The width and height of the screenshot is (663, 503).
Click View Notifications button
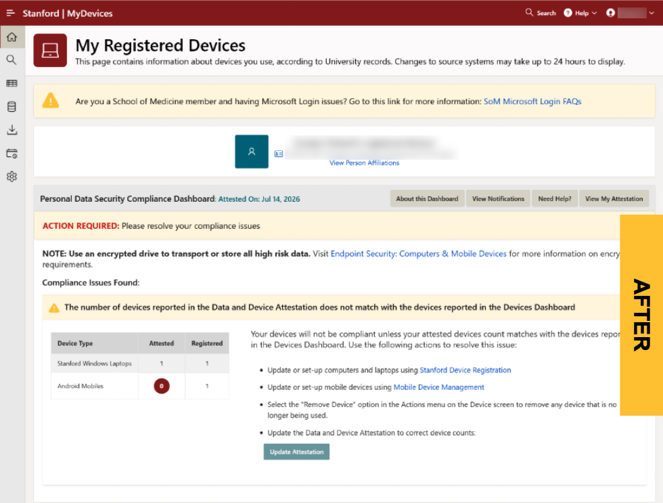498,199
